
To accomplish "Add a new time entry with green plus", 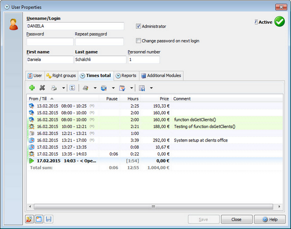I will click(x=32, y=88).
